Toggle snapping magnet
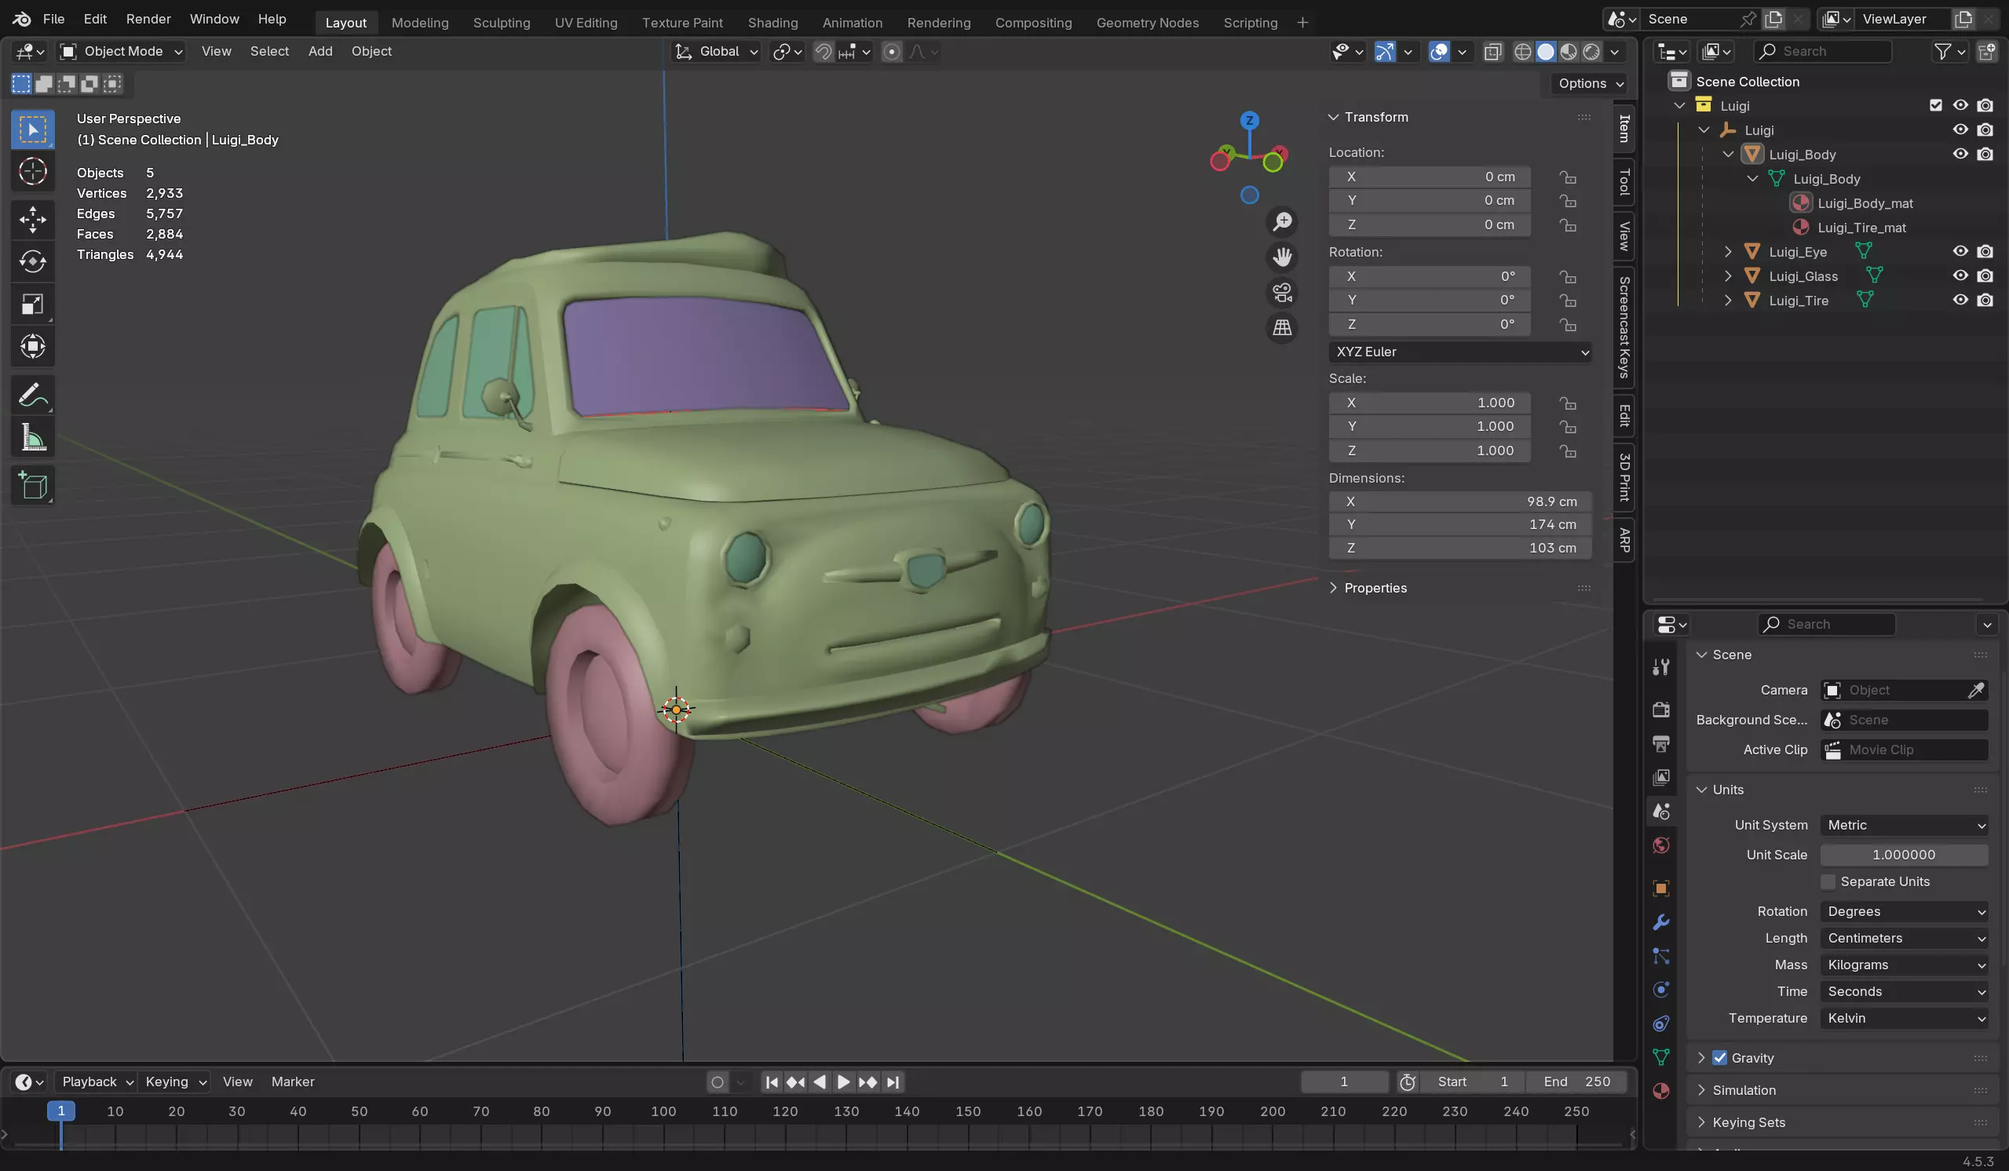 824,52
